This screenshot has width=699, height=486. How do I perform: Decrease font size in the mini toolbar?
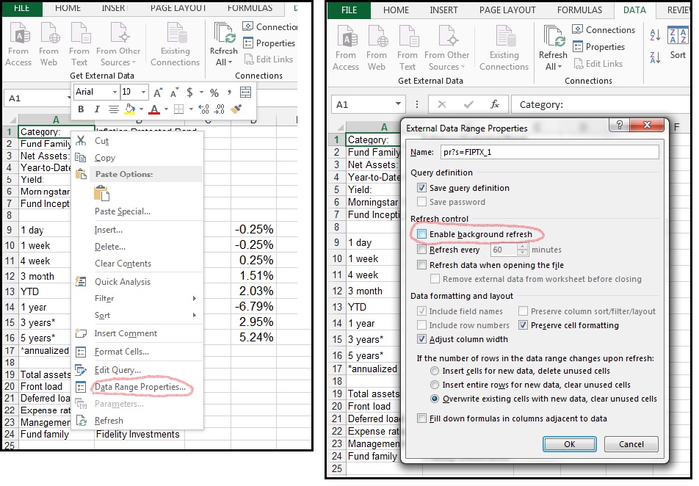coord(174,93)
